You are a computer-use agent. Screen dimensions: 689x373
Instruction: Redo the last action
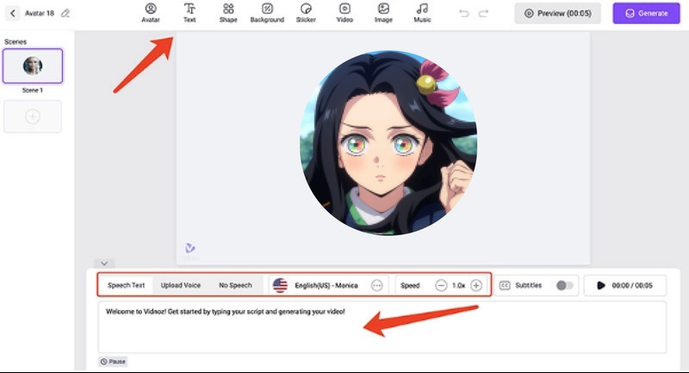(x=483, y=14)
